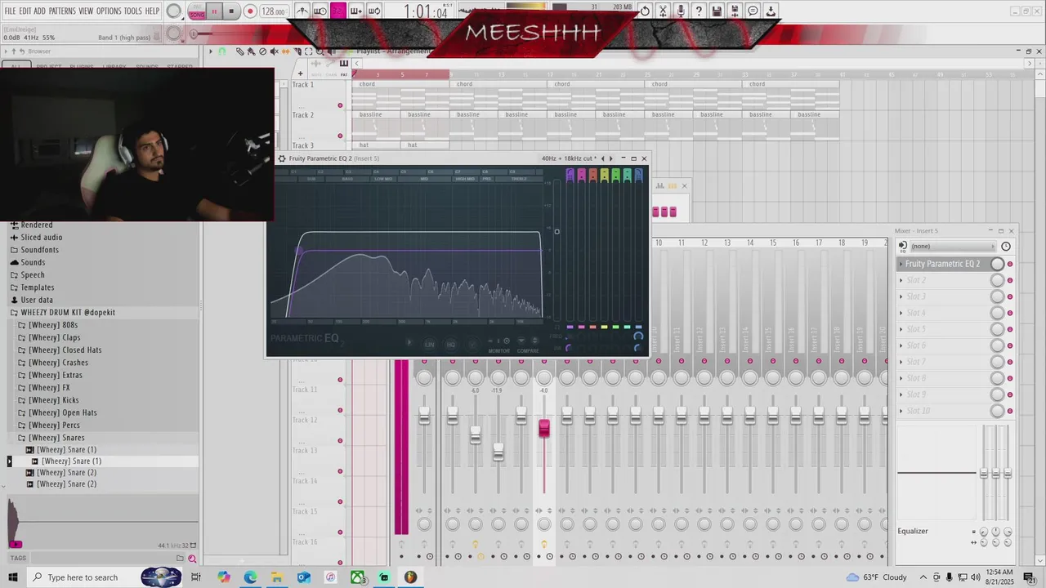Open the FILE menu
This screenshot has height=588, width=1046.
point(10,11)
